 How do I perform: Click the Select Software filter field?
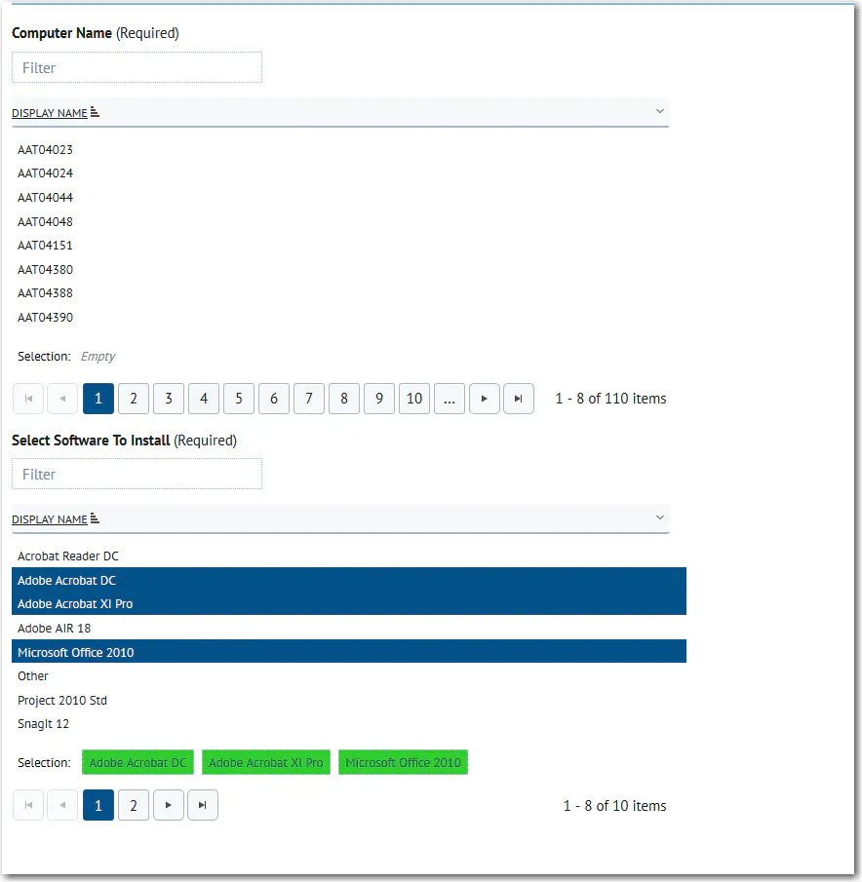coord(137,475)
